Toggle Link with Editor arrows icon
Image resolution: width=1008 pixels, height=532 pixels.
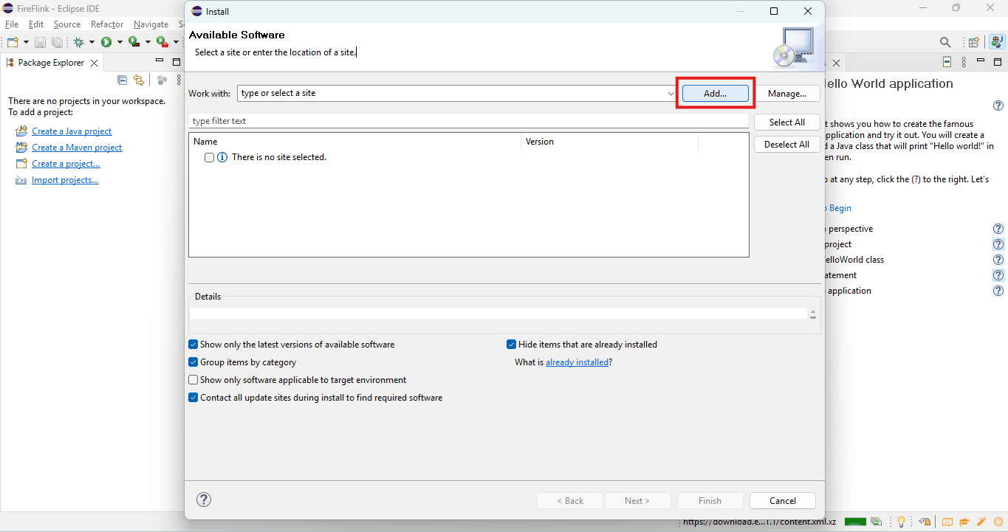click(x=138, y=80)
